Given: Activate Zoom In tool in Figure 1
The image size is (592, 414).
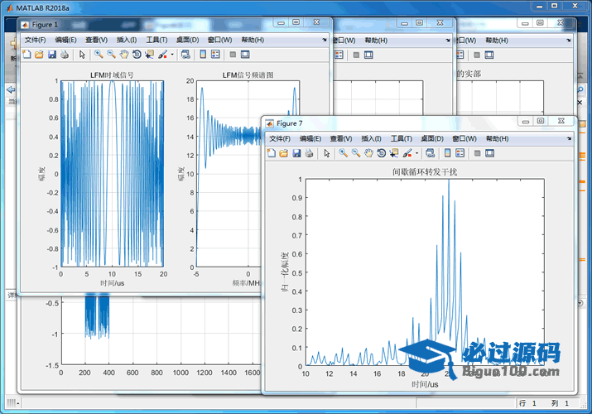Looking at the screenshot, I should [99, 55].
